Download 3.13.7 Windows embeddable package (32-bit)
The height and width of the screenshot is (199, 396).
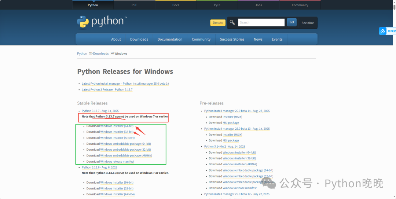click(125, 150)
